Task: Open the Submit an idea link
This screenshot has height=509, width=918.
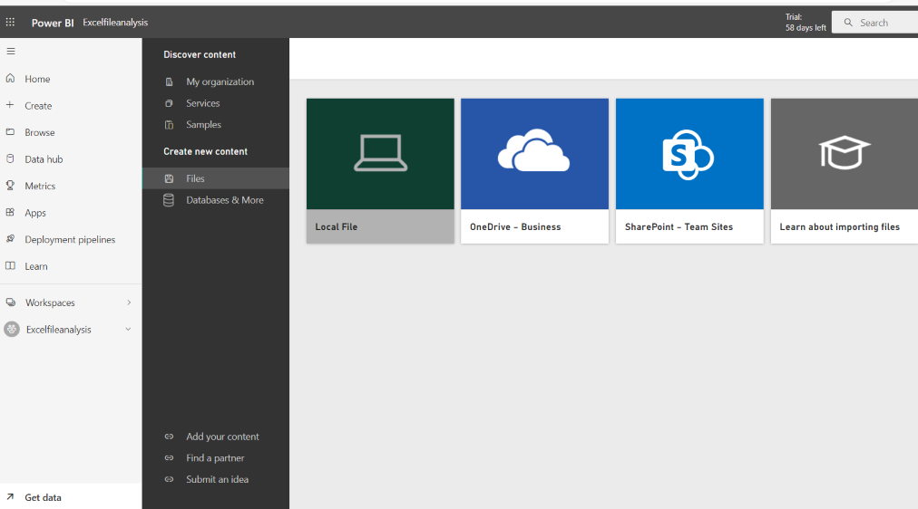Action: (217, 479)
